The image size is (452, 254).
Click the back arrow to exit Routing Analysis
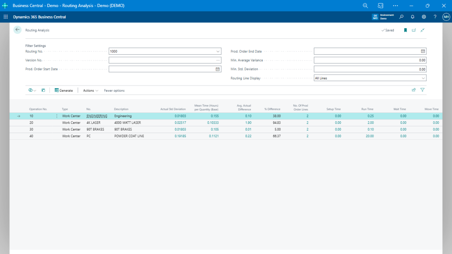click(x=17, y=30)
